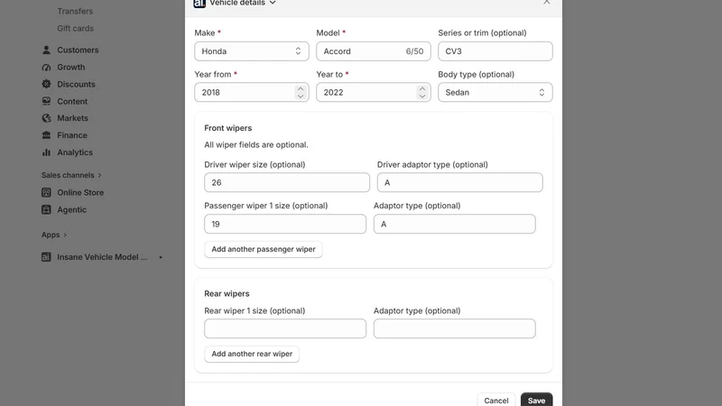Image resolution: width=722 pixels, height=406 pixels.
Task: Increase the Year from value
Action: (x=301, y=88)
